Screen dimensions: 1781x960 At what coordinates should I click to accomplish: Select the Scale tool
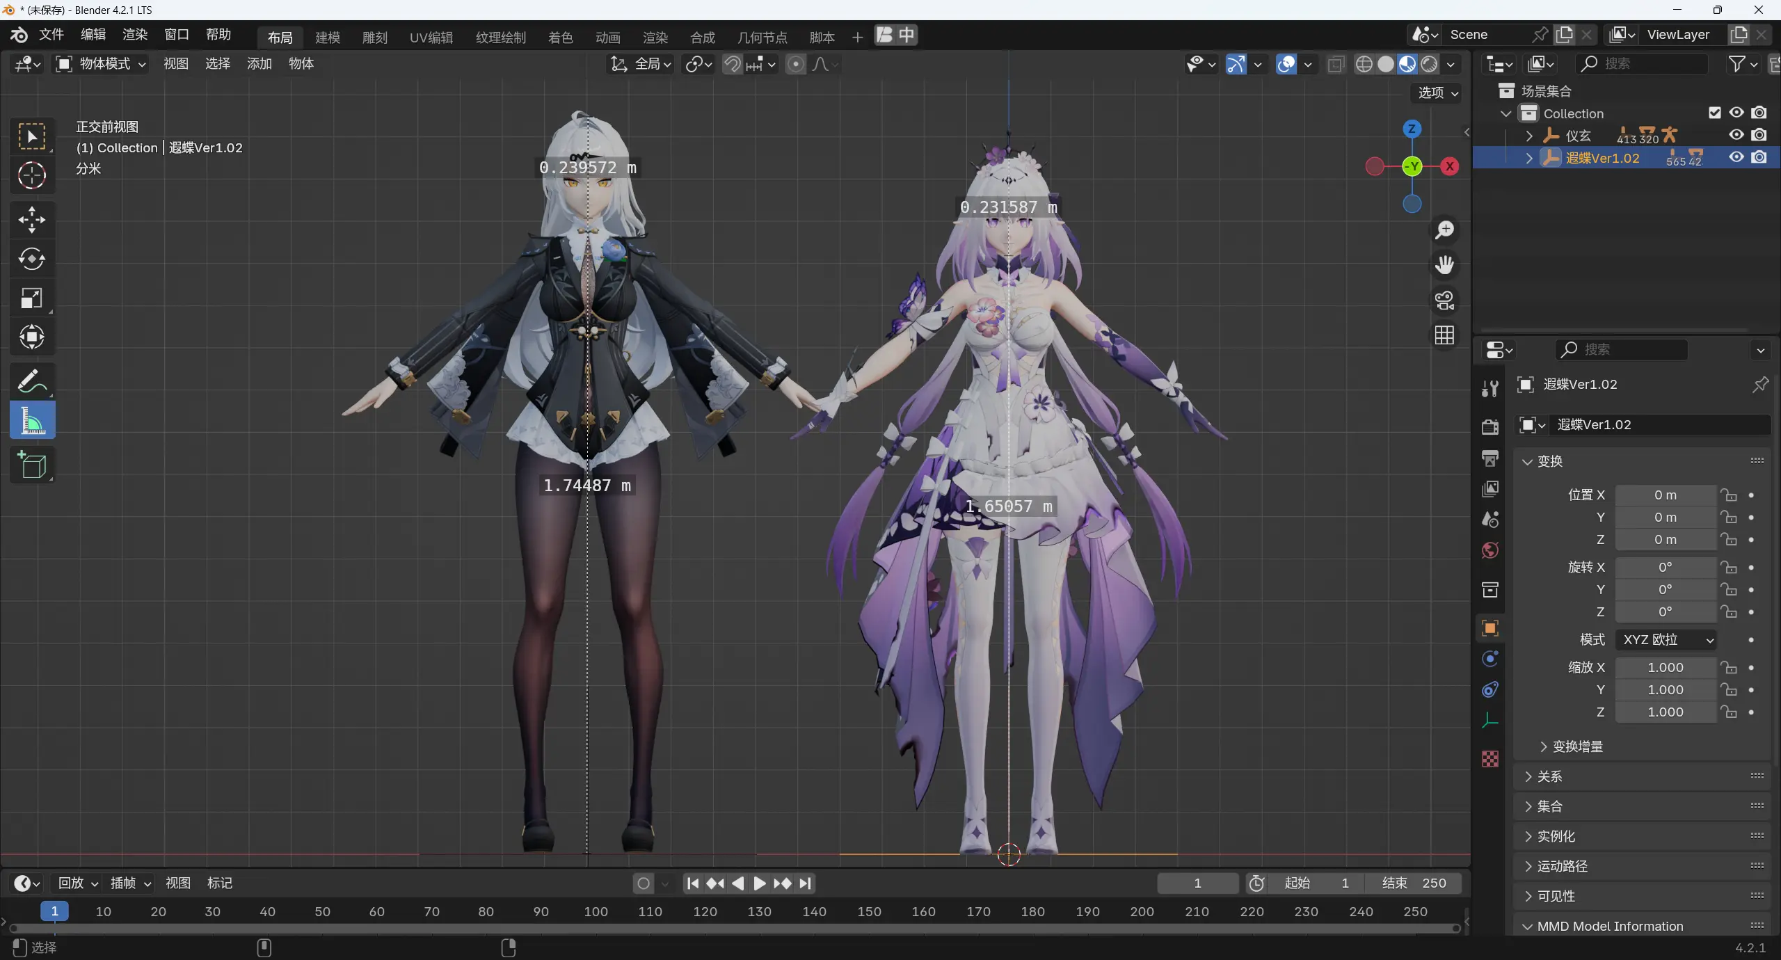point(31,298)
